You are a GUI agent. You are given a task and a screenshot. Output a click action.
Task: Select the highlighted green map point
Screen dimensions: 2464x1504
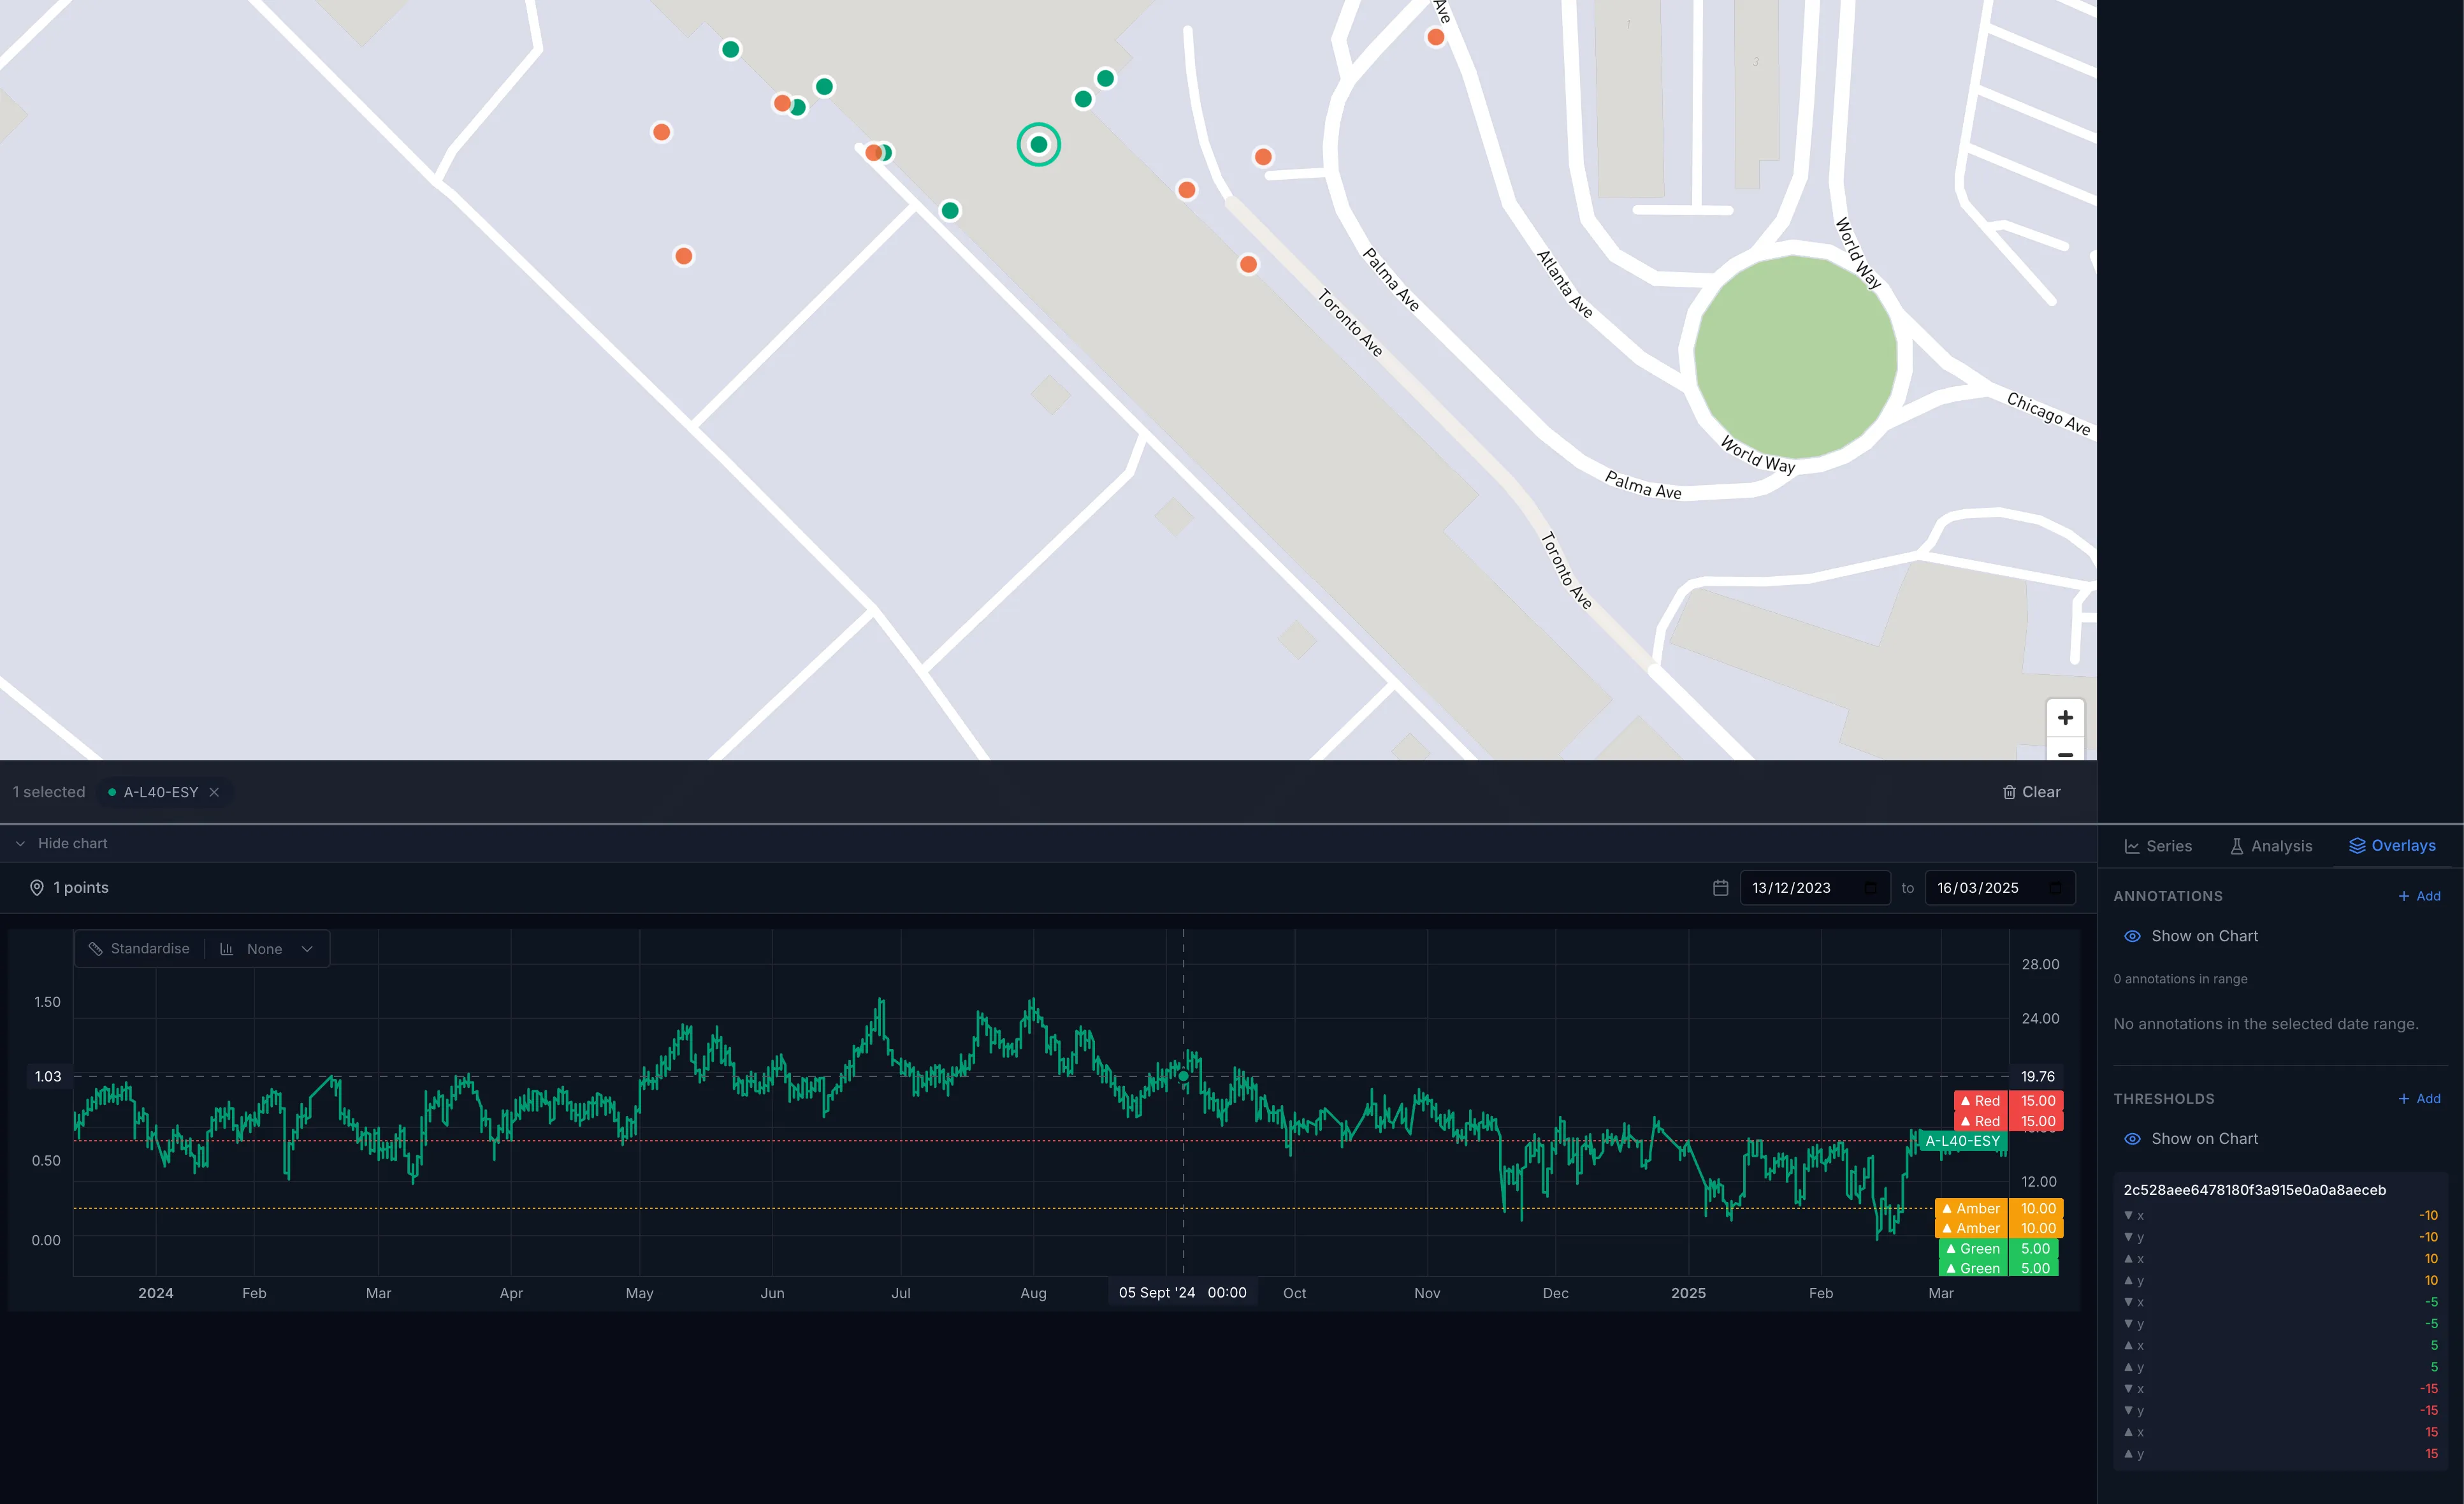click(1039, 145)
